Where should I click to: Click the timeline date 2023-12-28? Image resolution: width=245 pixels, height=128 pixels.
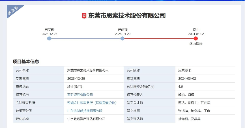pyautogui.click(x=50, y=34)
